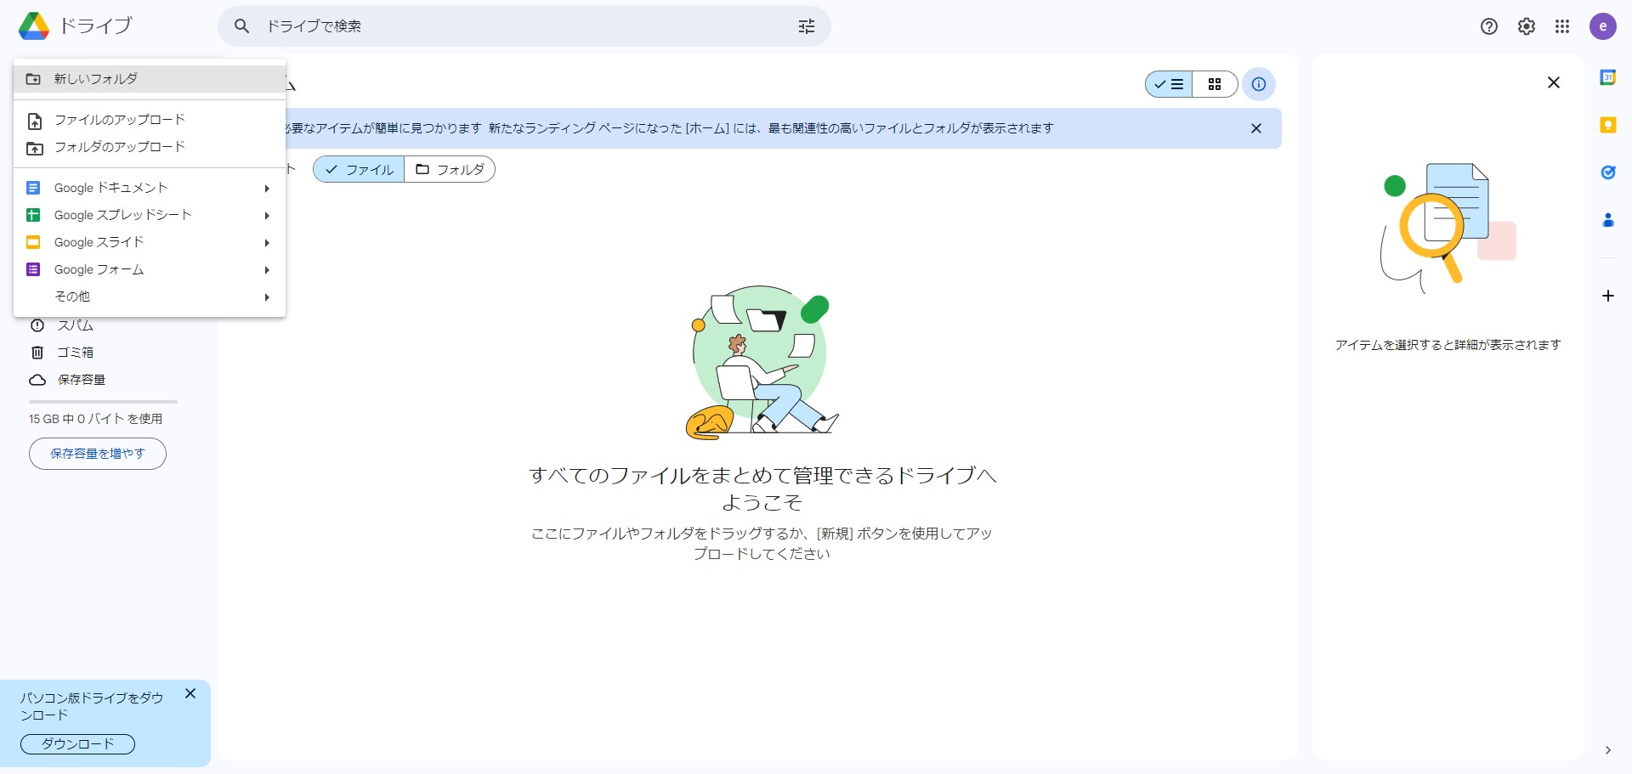Click the welcome illustration image

pyautogui.click(x=762, y=362)
